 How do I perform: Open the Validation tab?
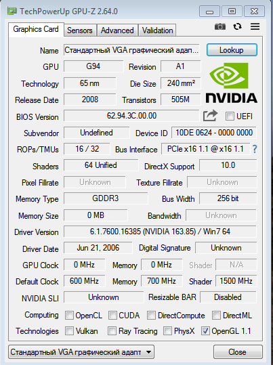[x=157, y=30]
